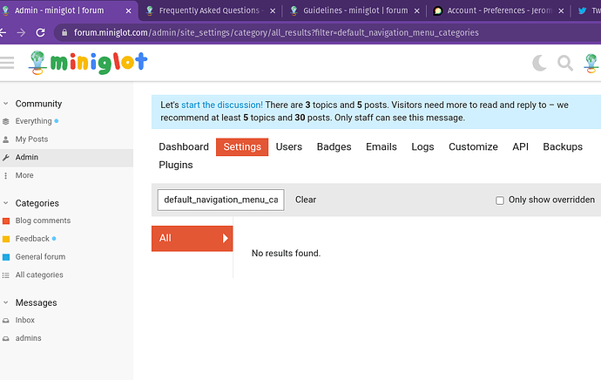Open the Emails tab
This screenshot has width=601, height=380.
382,147
